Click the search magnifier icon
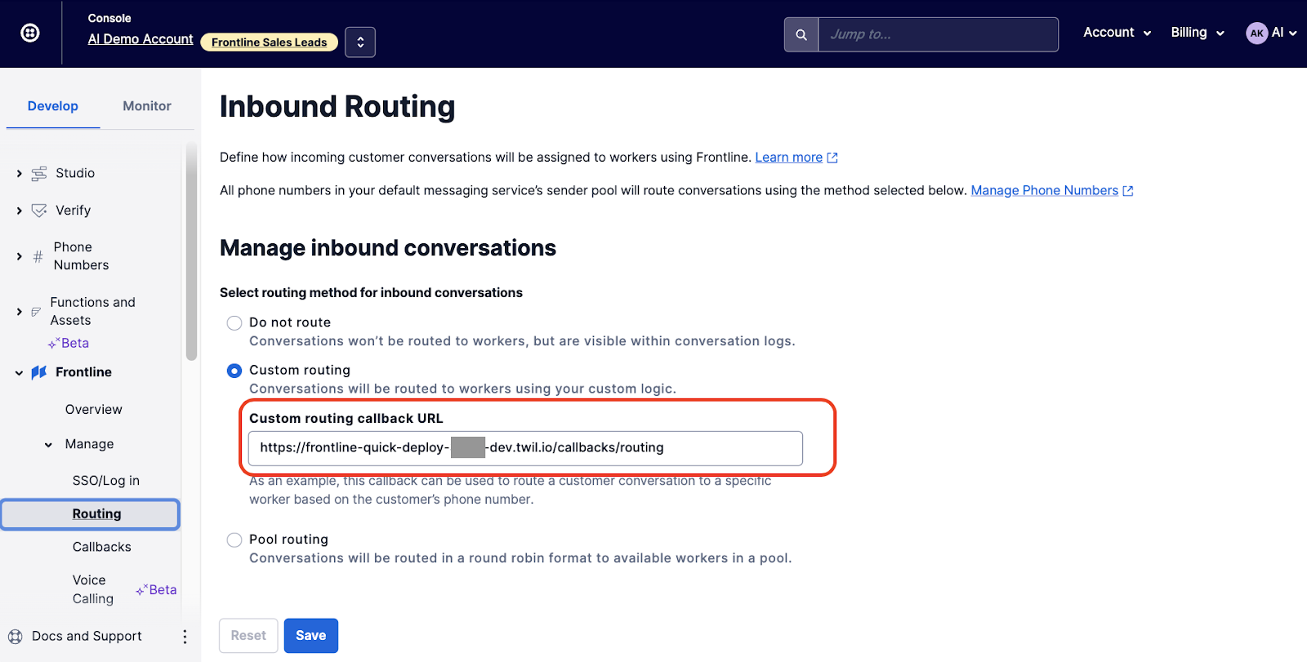Screen dimensions: 1307x662 point(801,34)
